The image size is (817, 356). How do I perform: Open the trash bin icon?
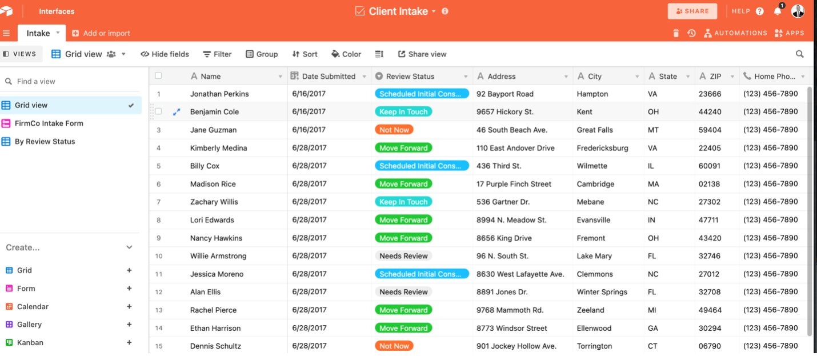[676, 33]
